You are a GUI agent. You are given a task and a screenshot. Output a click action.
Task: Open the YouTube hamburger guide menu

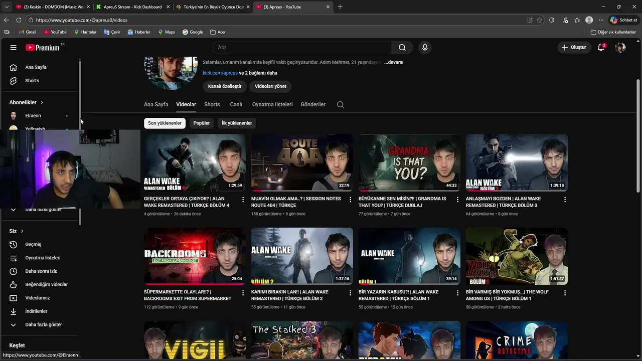click(14, 48)
